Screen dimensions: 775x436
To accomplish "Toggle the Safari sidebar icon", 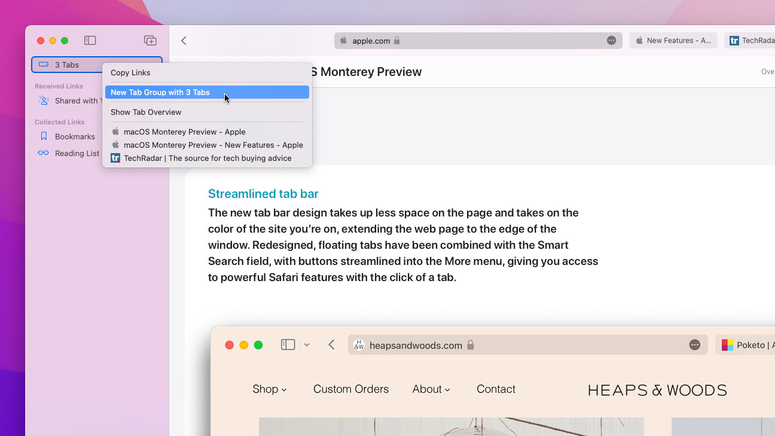I will (90, 40).
